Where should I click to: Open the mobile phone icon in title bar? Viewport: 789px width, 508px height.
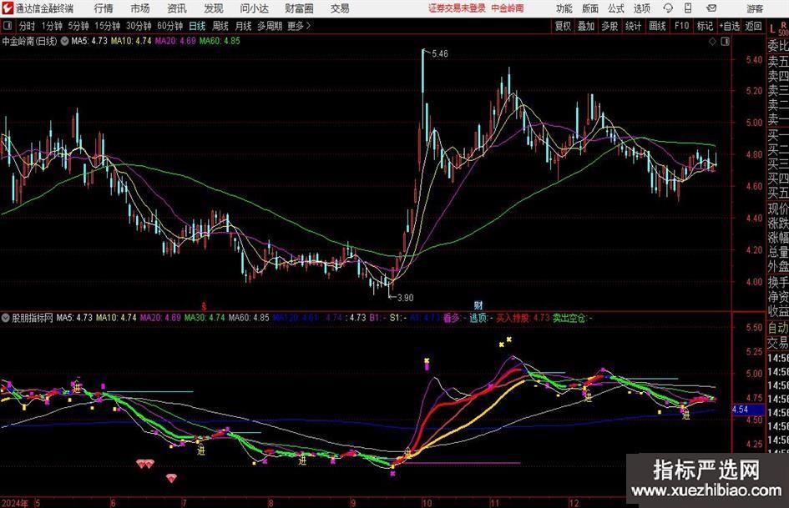pyautogui.click(x=688, y=8)
